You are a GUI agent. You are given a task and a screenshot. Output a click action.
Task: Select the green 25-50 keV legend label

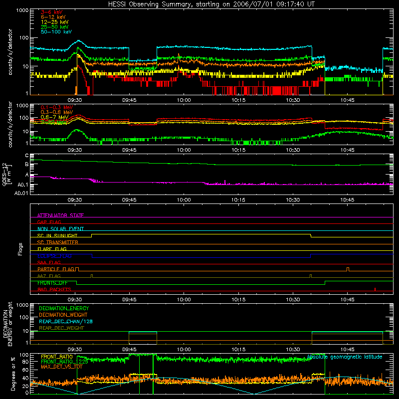point(55,27)
